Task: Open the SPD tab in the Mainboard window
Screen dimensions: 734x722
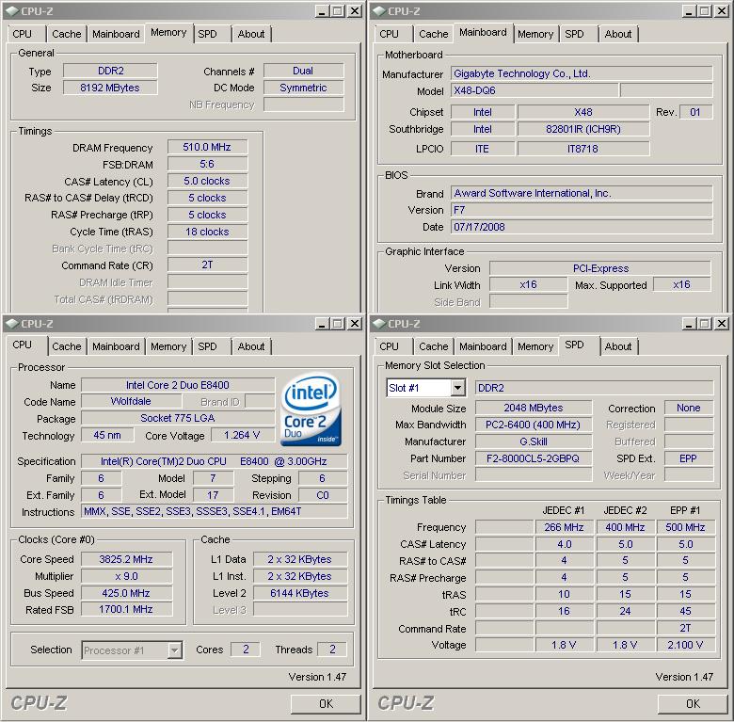Action: 574,34
